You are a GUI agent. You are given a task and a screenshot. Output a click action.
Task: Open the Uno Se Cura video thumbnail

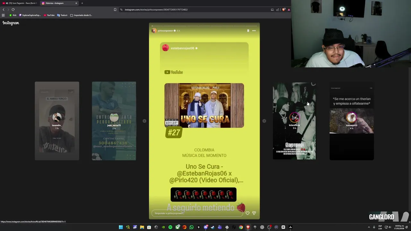point(204,106)
